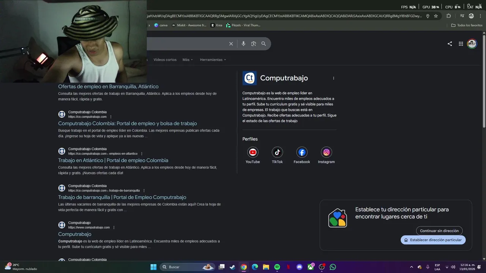Viewport: 486px width, 273px height.
Task: Open the location permission icon in address bar
Action: click(x=428, y=16)
